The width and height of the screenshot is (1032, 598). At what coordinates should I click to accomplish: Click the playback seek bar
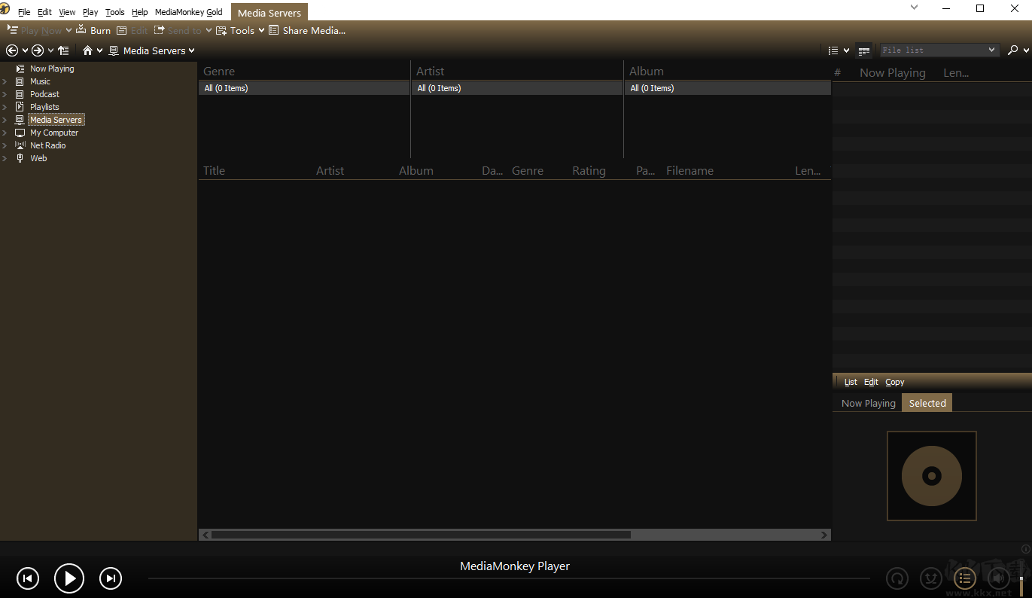tap(509, 578)
